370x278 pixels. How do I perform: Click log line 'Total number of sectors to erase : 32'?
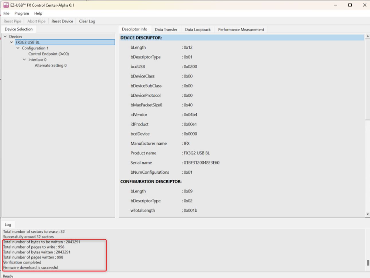[34, 232]
